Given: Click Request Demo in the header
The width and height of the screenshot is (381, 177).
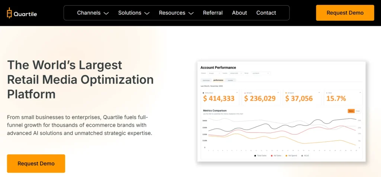Looking at the screenshot, I should (345, 13).
